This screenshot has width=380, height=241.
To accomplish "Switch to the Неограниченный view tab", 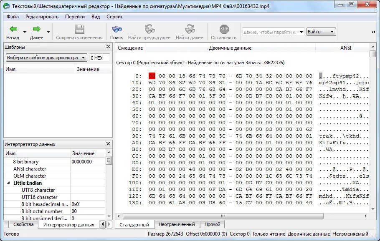I will [x=177, y=224].
